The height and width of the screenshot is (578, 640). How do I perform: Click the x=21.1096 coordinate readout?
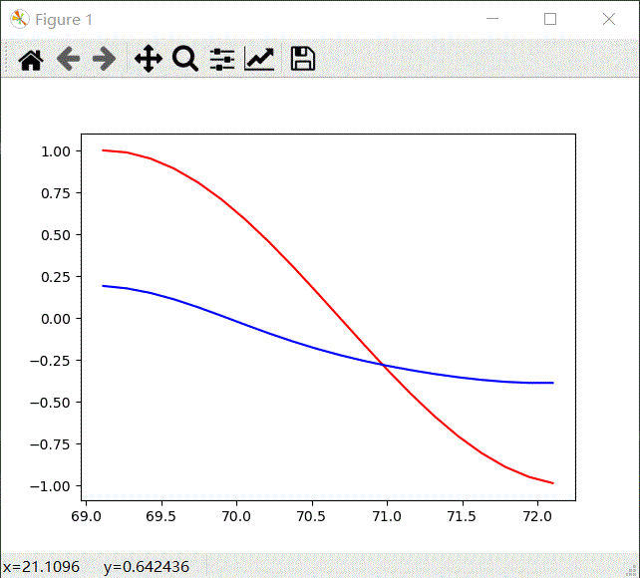pos(41,567)
